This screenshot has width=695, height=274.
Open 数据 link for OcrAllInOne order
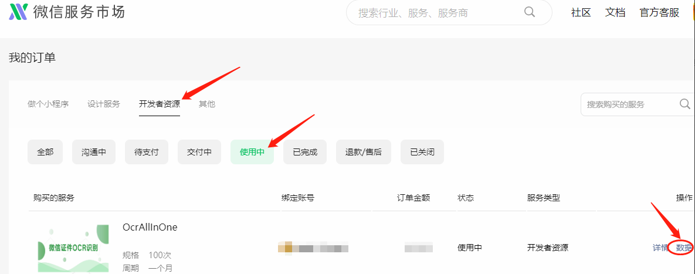click(684, 248)
